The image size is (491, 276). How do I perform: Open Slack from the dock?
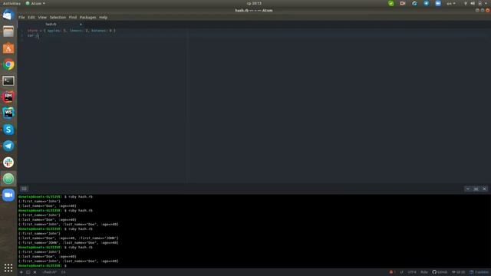coord(8,162)
